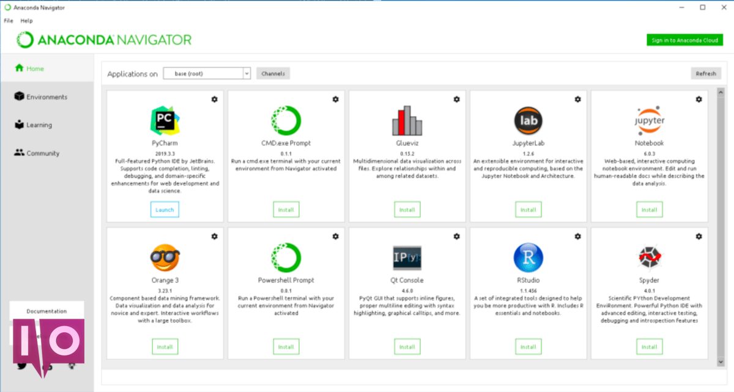
Task: Click the Jupyter Notebook logo
Action: coord(649,120)
